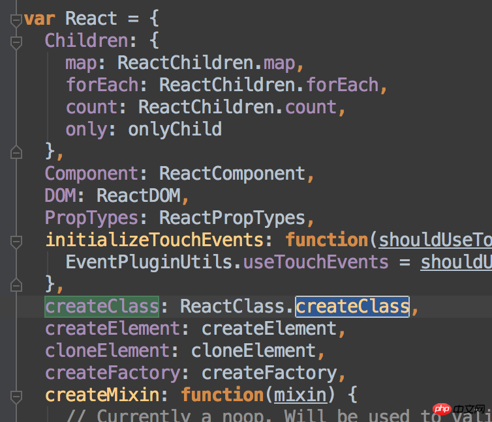Click fold-end marker after only: onlyChild
Viewport: 492px width, 422px height.
(16, 152)
